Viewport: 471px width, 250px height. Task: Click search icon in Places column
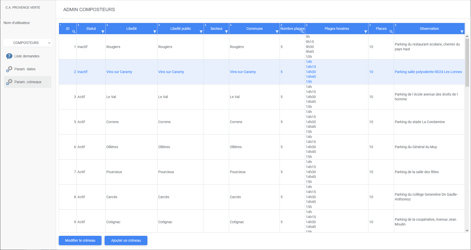click(x=391, y=32)
